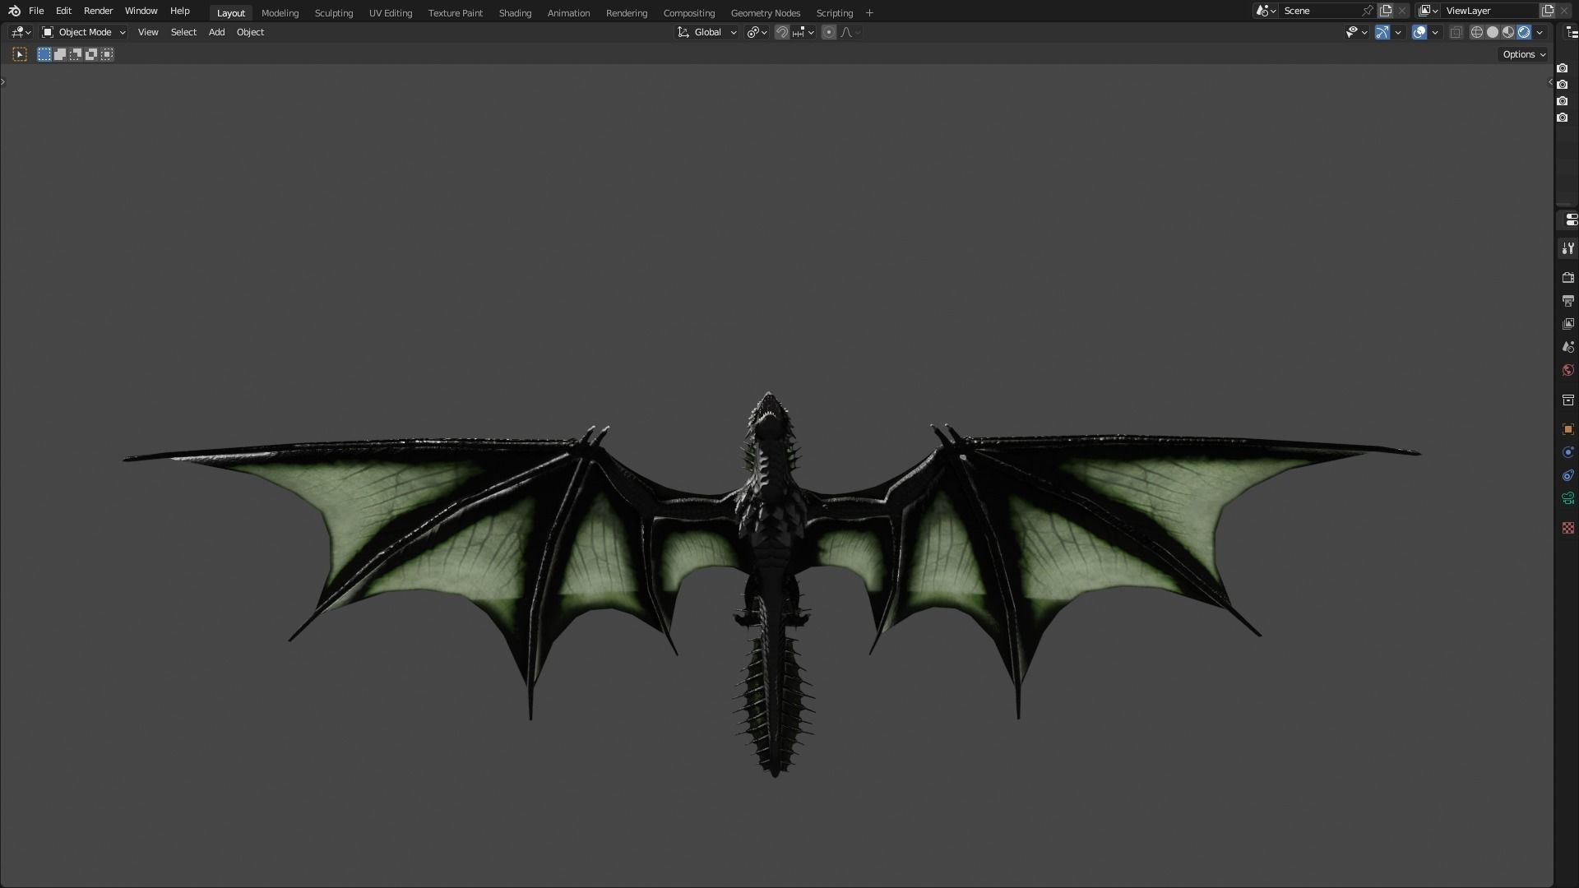Open the tool Options dropdown
The height and width of the screenshot is (888, 1579).
pos(1524,54)
